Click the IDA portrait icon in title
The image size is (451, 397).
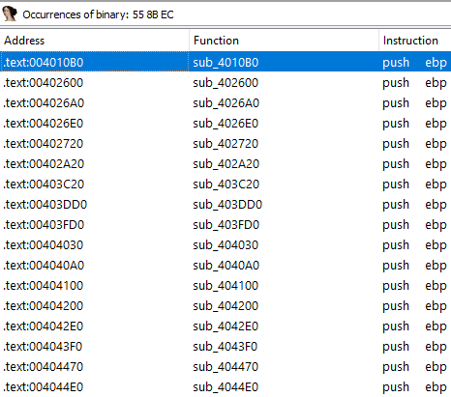[x=10, y=14]
